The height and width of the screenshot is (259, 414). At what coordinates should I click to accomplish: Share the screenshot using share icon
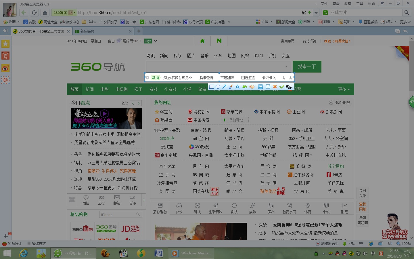(x=260, y=87)
